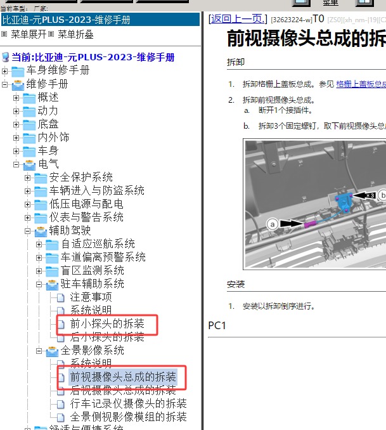Click the open folder icon beside 电气

(x=29, y=165)
